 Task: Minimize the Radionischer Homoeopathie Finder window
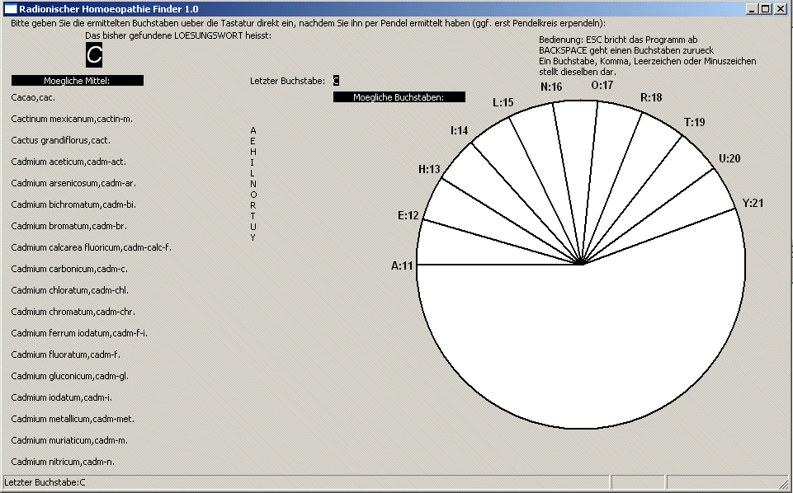point(752,8)
